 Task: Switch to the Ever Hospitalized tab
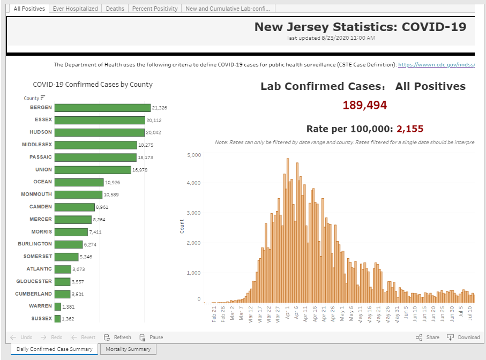75,9
